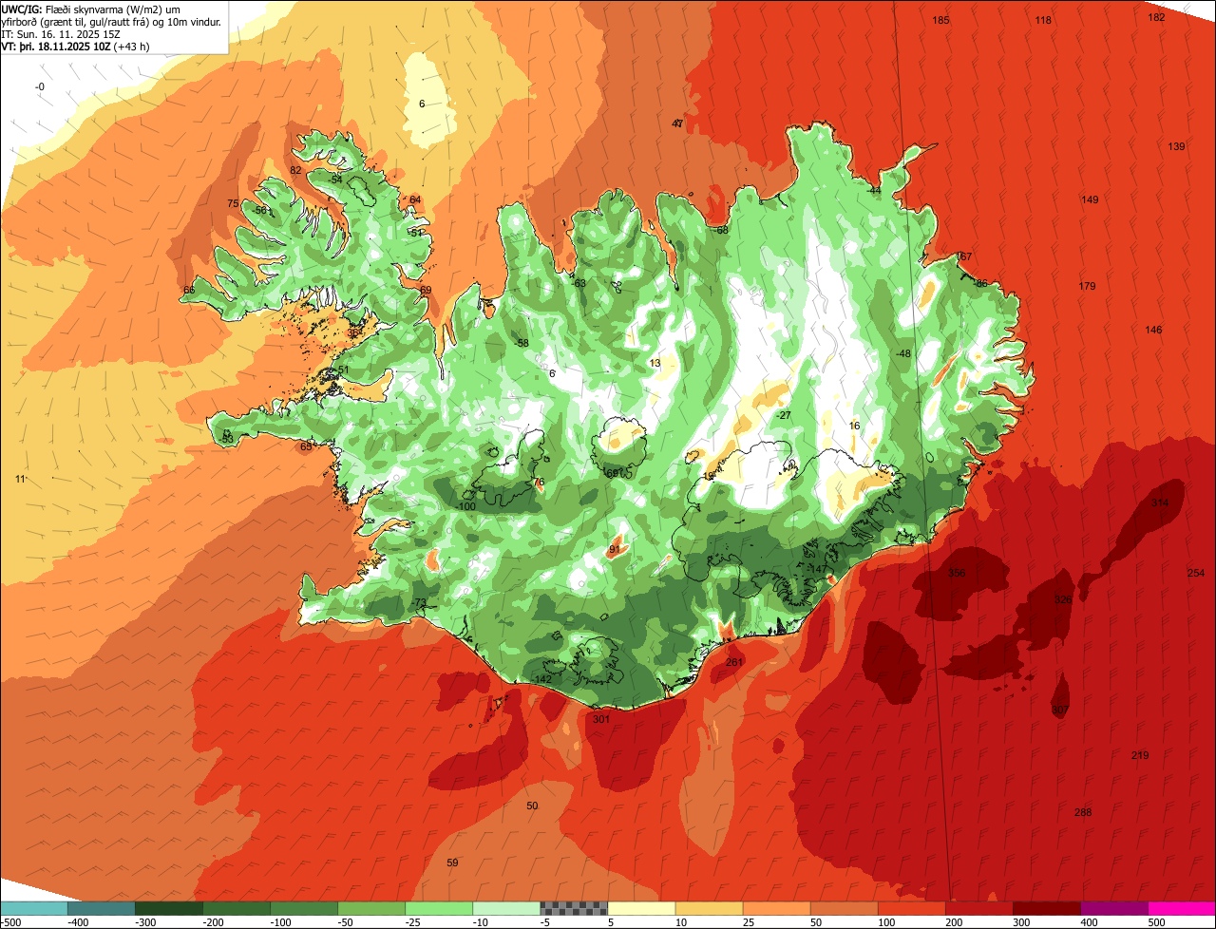
Task: Click the -50 to -25 legend swatch
Action: coord(371,908)
